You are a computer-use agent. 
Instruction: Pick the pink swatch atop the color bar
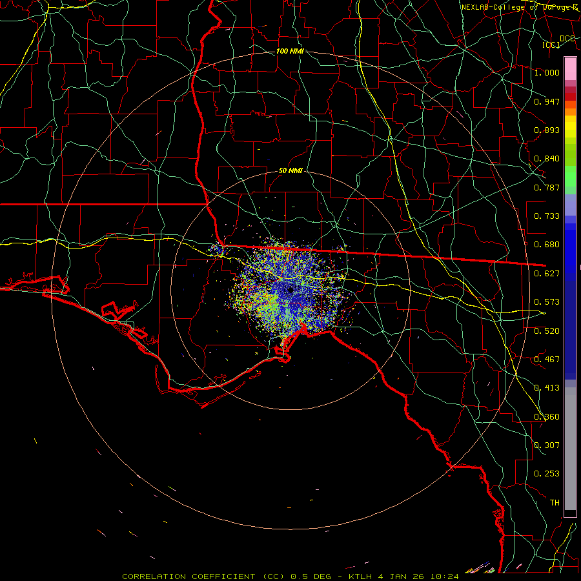(x=570, y=68)
